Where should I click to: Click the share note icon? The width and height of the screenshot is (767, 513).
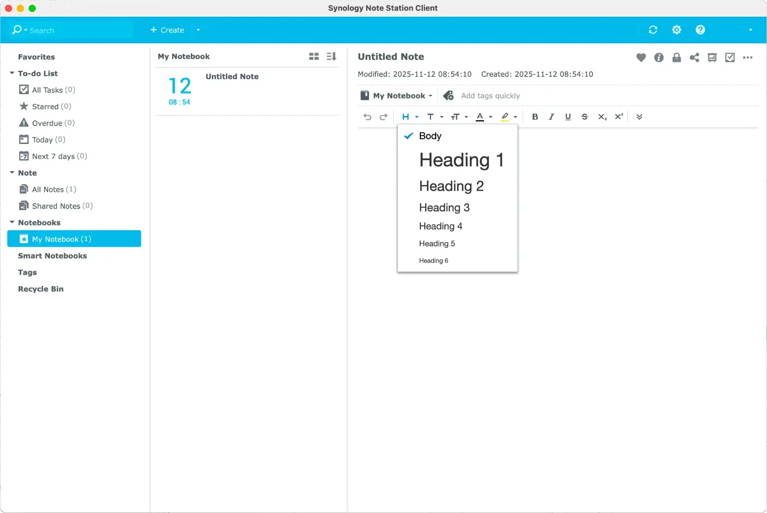coord(694,58)
